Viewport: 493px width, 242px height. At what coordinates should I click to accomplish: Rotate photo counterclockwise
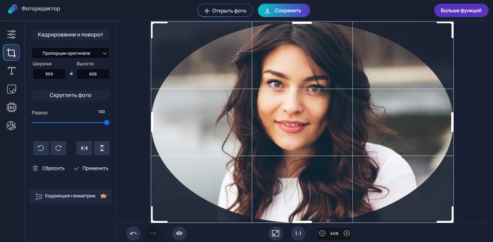coord(41,148)
